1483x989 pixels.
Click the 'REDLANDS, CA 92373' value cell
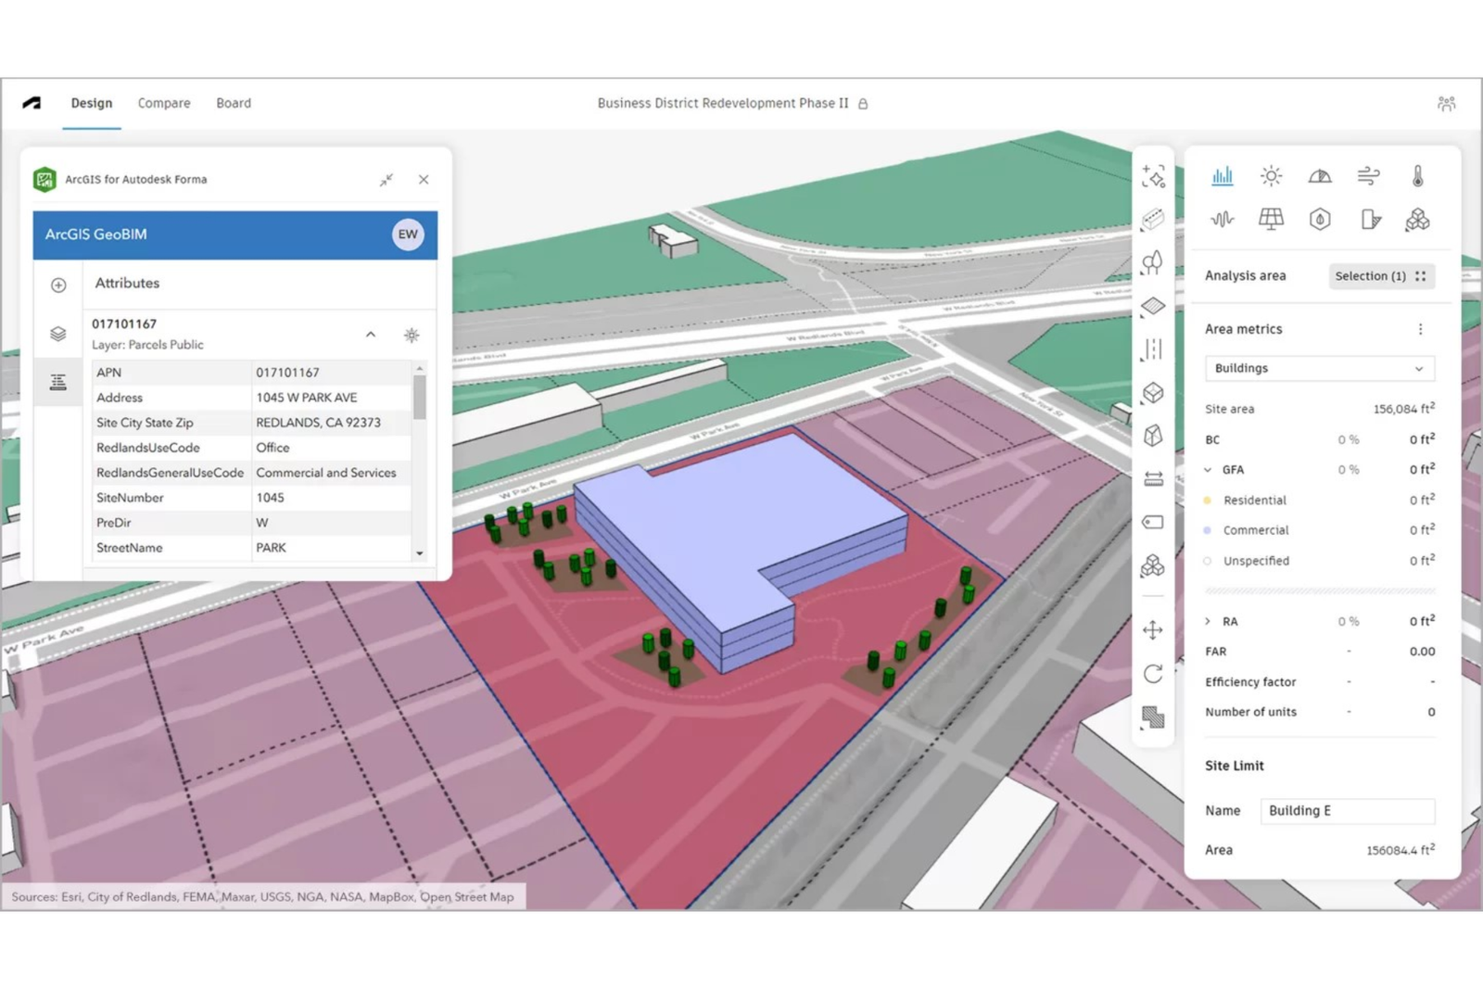[318, 423]
